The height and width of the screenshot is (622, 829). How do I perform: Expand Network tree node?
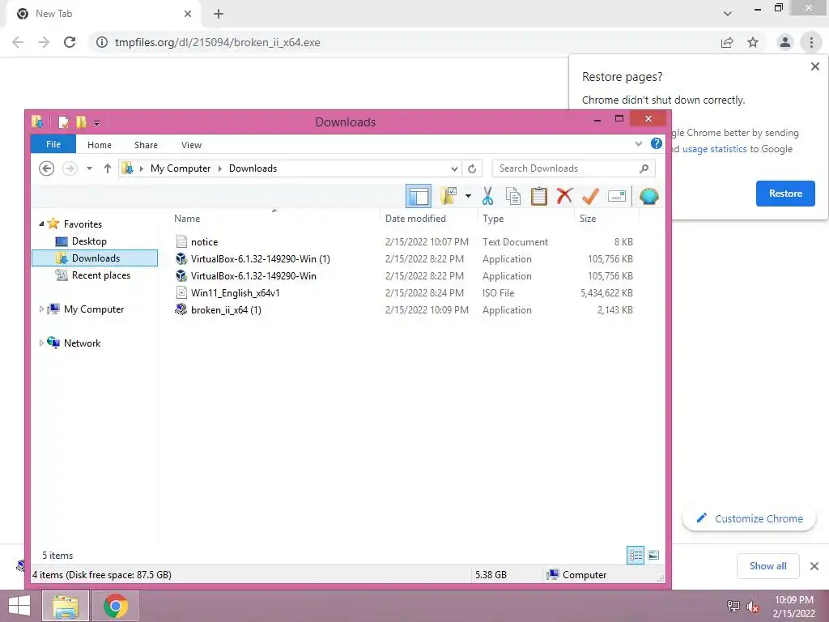coord(41,343)
